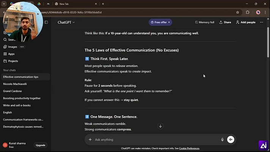Select the tab left of New Tab

click(x=48, y=4)
